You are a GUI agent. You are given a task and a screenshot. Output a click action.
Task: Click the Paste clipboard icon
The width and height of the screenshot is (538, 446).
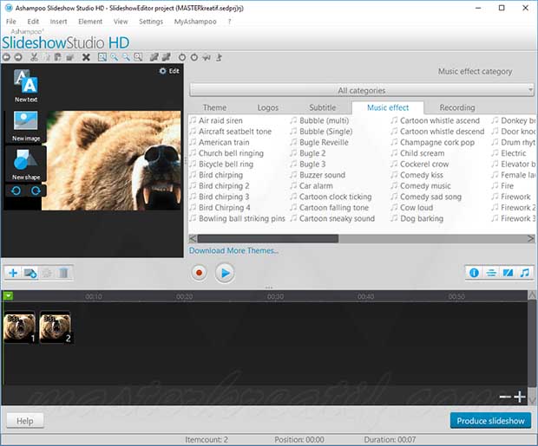[58, 57]
